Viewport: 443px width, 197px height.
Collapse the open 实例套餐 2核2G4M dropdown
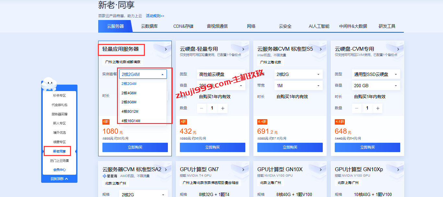pos(143,74)
